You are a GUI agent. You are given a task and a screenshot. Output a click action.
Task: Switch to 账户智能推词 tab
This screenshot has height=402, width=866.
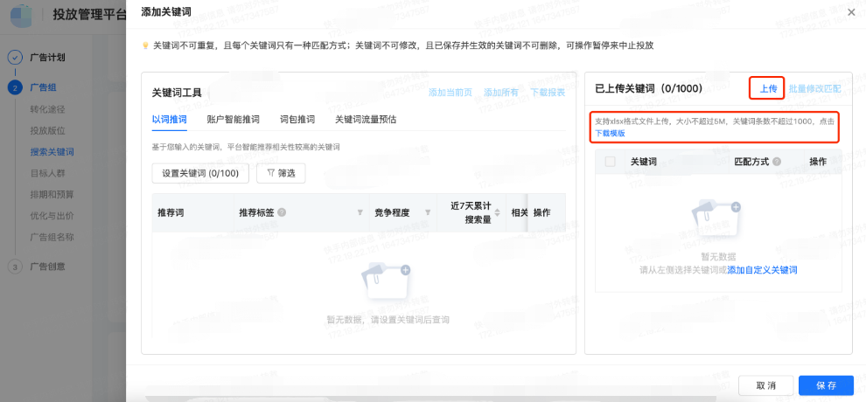pyautogui.click(x=233, y=119)
